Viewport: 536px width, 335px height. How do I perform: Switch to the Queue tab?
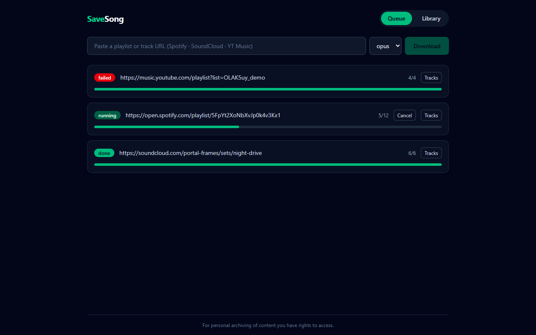pyautogui.click(x=396, y=18)
